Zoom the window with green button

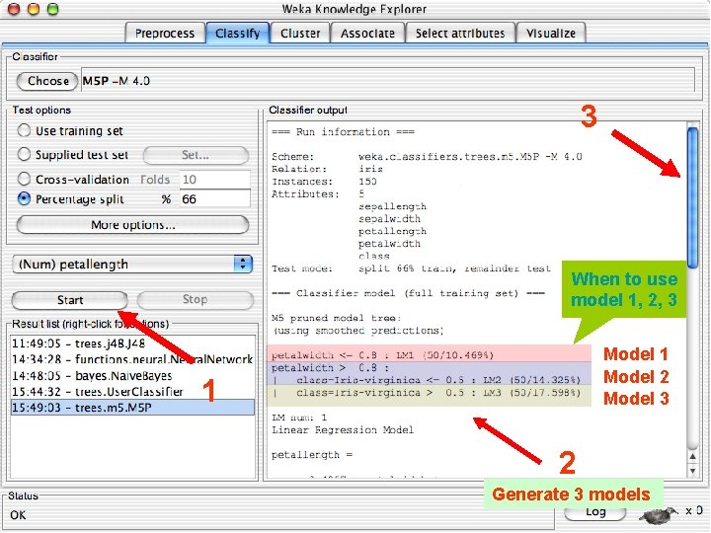click(x=53, y=9)
